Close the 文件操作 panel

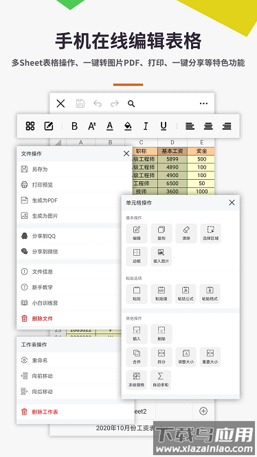pyautogui.click(x=126, y=154)
